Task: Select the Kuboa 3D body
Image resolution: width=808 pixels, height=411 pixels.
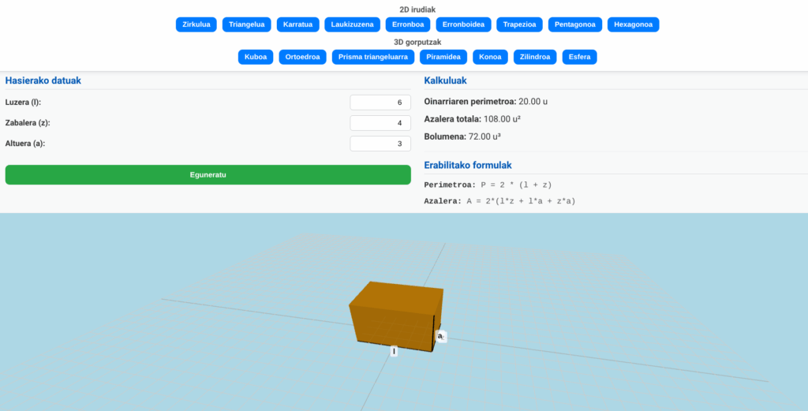Action: [x=256, y=57]
